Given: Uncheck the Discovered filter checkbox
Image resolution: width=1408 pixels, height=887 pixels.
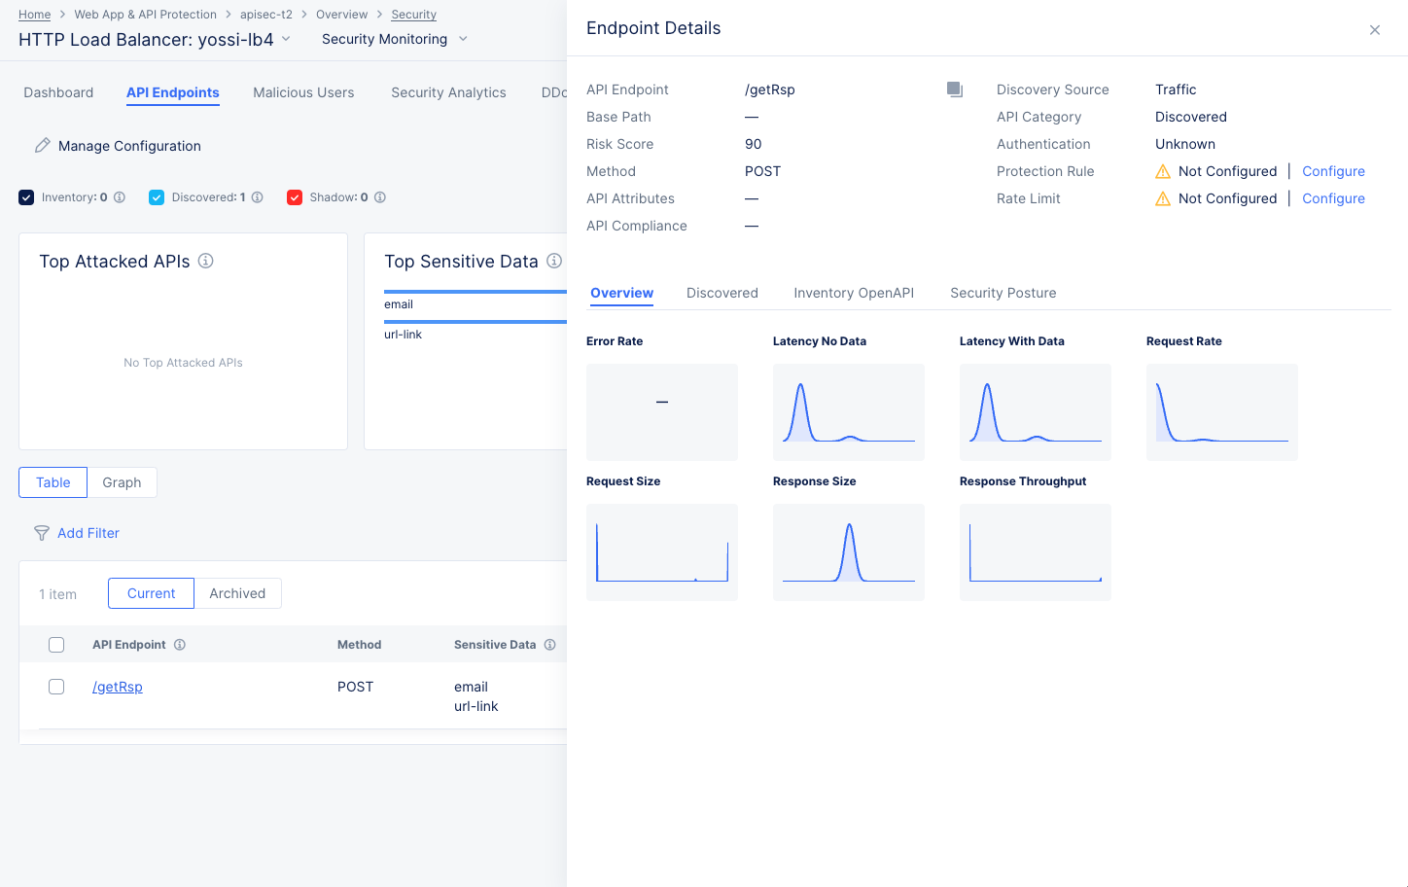Looking at the screenshot, I should click(x=157, y=196).
